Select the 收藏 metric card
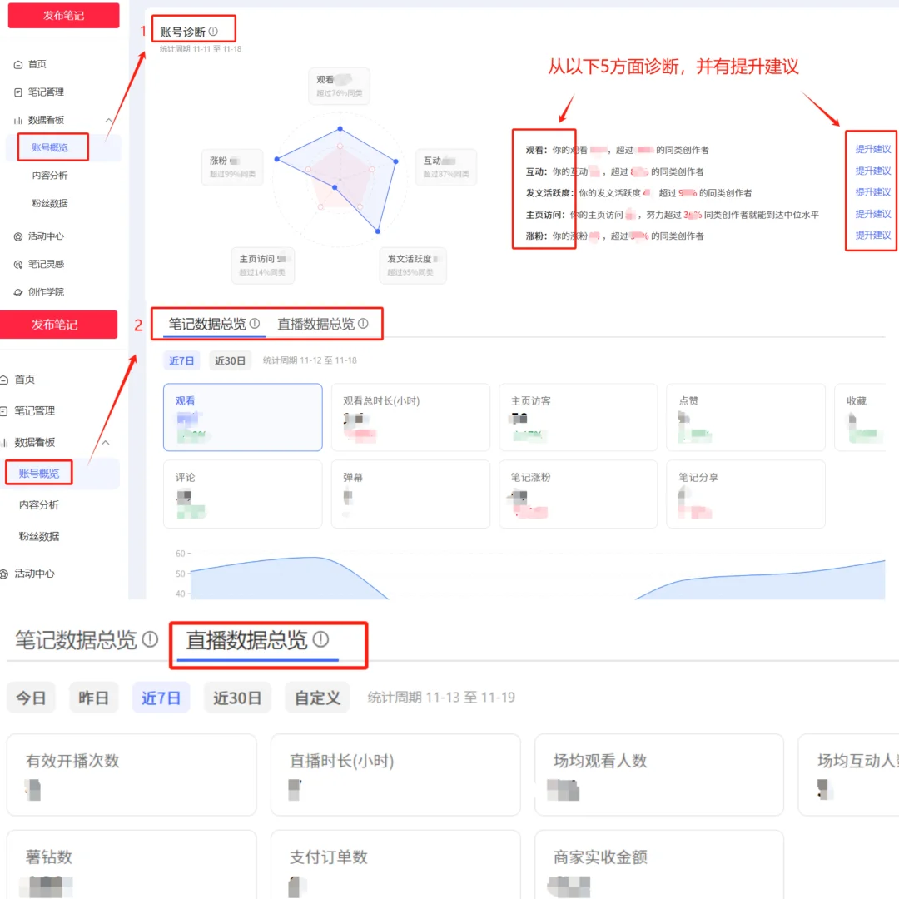 click(x=861, y=417)
